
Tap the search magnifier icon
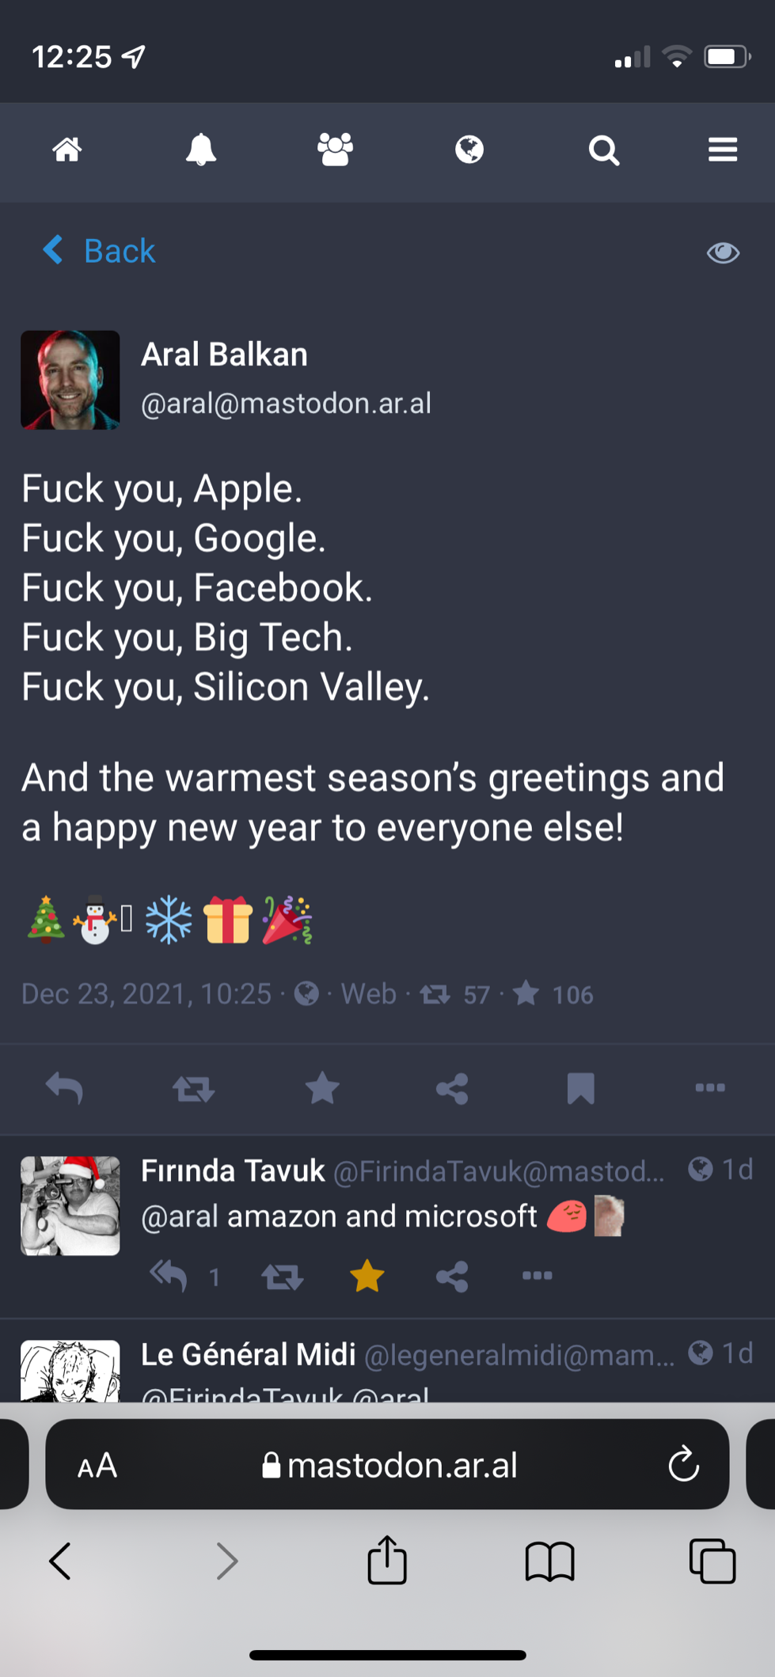click(604, 150)
